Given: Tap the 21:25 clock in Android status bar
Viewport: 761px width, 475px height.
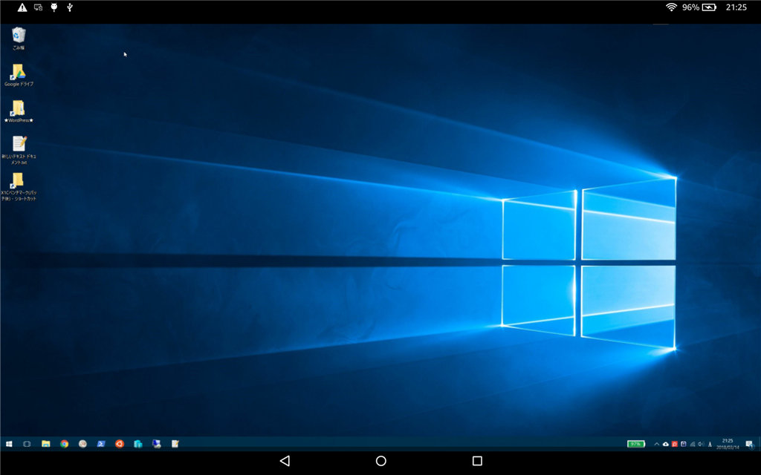Looking at the screenshot, I should tap(736, 7).
